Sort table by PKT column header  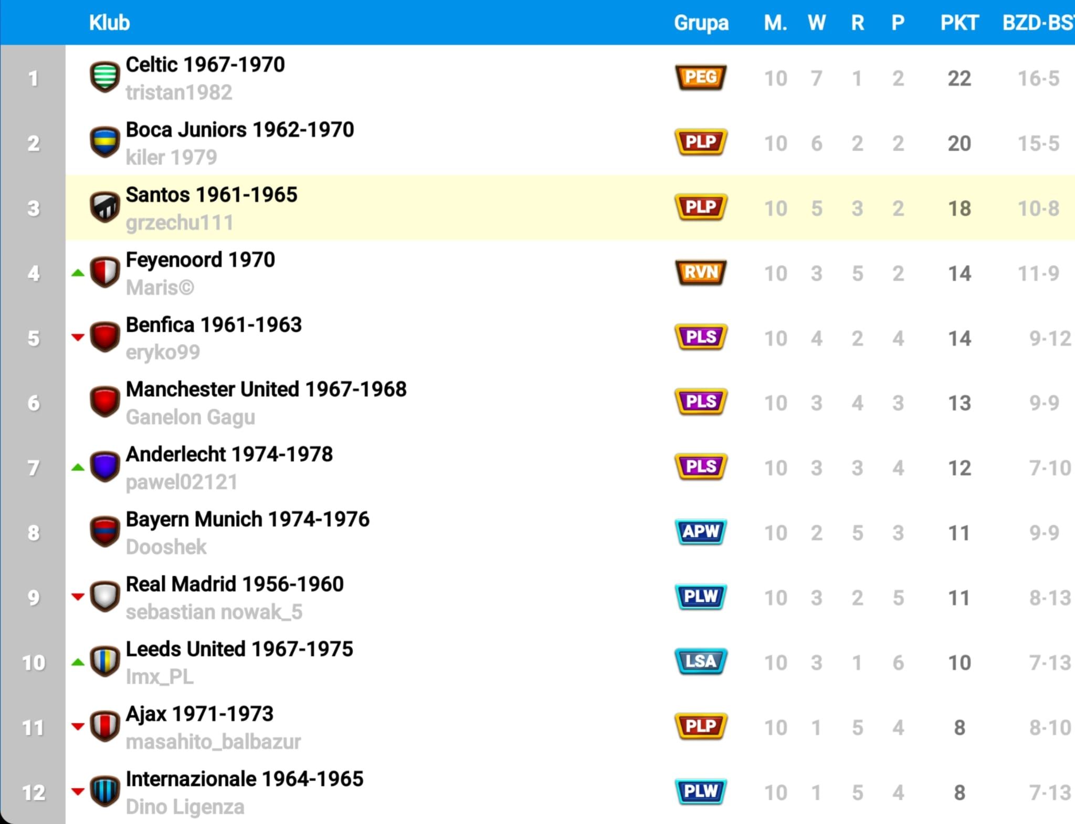[x=959, y=23]
